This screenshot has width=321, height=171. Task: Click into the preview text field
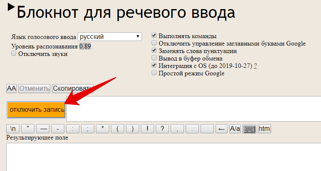pyautogui.click(x=194, y=109)
